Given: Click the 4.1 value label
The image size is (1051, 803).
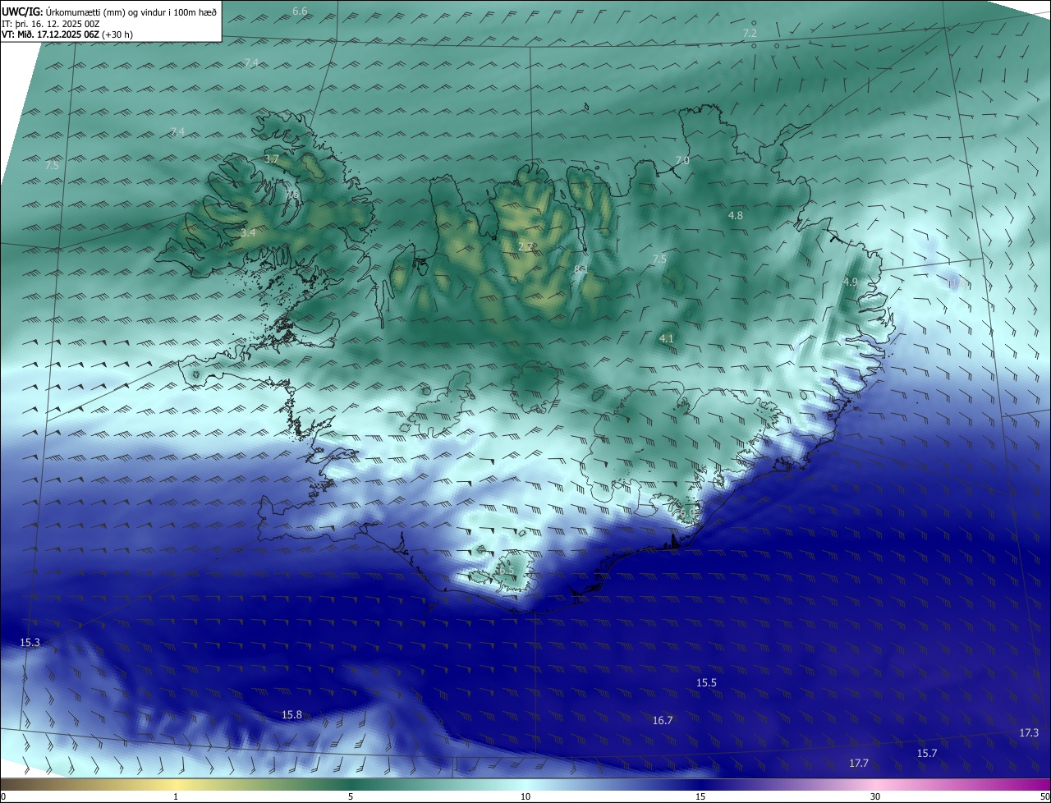Looking at the screenshot, I should coord(667,338).
